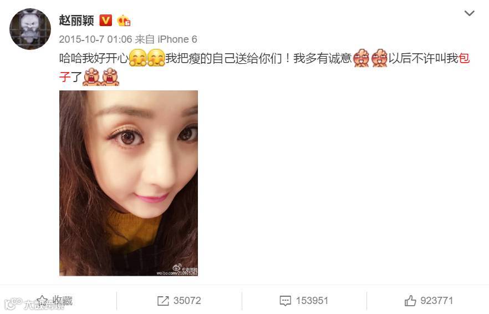Click the weibo watermark on the photo
Screen dimensions: 489x314
tap(177, 271)
